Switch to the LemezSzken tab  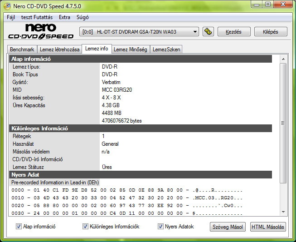point(166,49)
